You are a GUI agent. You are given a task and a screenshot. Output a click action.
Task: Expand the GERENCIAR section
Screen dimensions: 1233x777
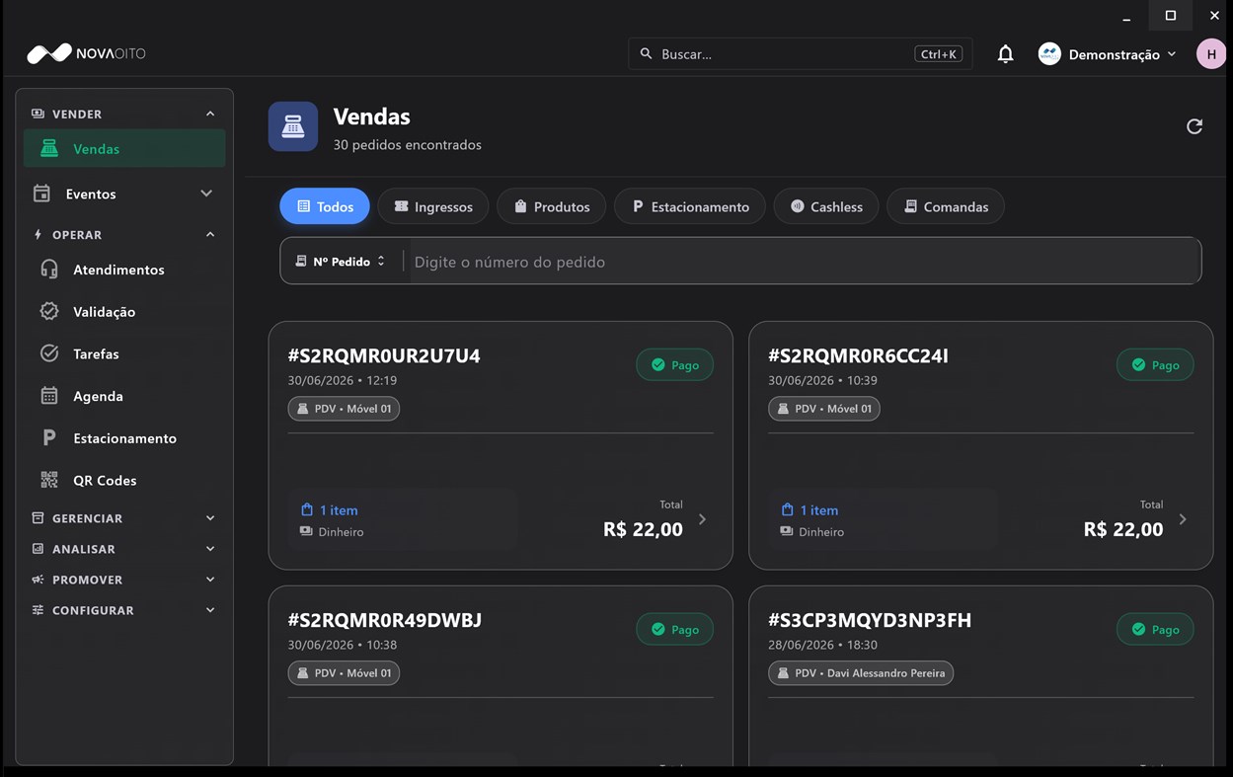coord(210,518)
